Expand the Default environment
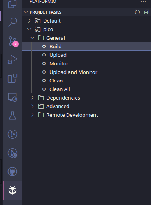The height and width of the screenshot is (205, 151). pos(29,21)
